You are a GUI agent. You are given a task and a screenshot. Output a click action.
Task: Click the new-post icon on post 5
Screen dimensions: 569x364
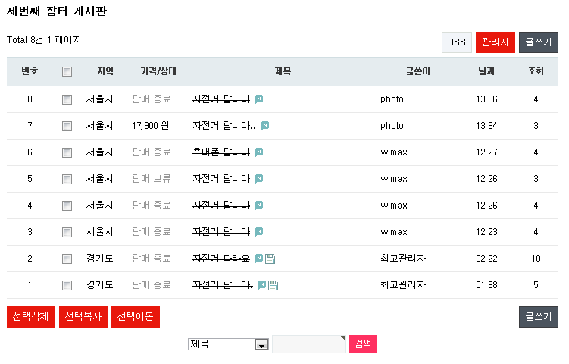point(259,179)
